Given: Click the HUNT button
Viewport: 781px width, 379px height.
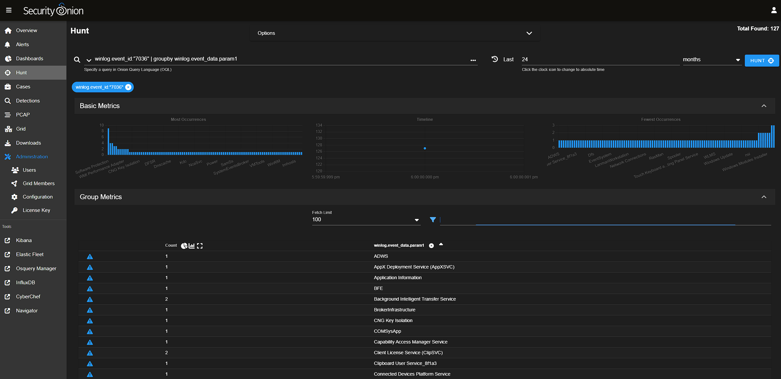Looking at the screenshot, I should 761,61.
